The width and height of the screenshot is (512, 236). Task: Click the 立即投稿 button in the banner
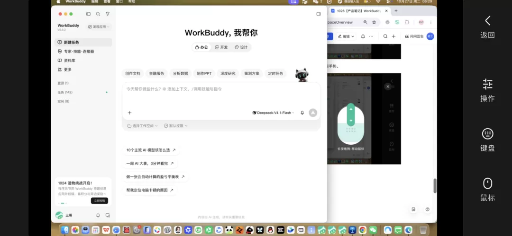100,201
